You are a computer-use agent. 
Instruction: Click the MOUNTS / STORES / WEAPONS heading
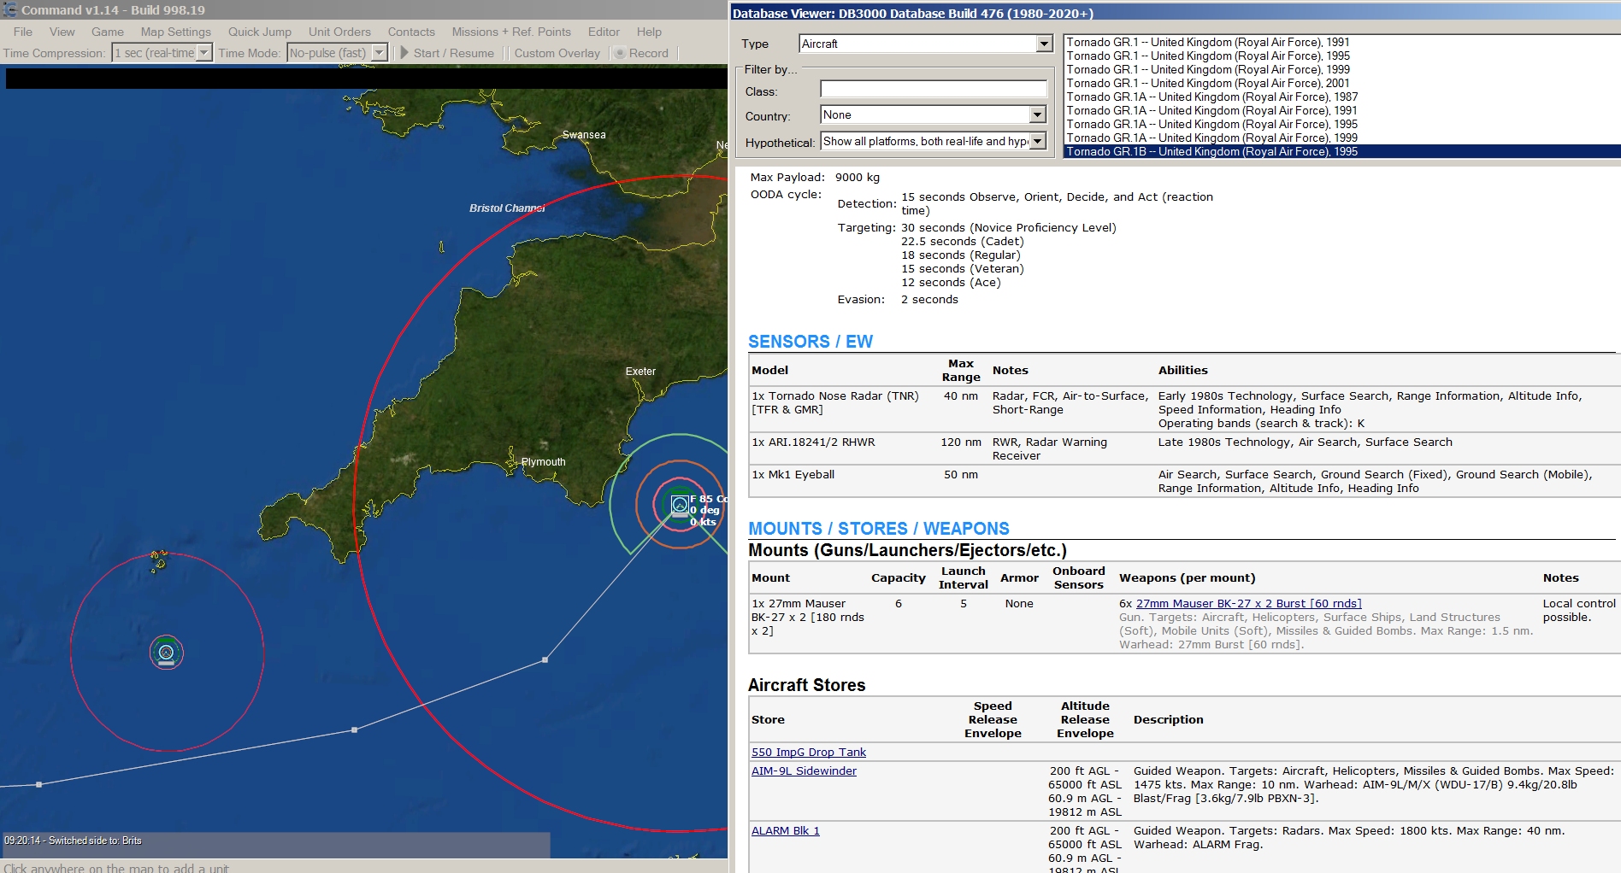pos(878,529)
